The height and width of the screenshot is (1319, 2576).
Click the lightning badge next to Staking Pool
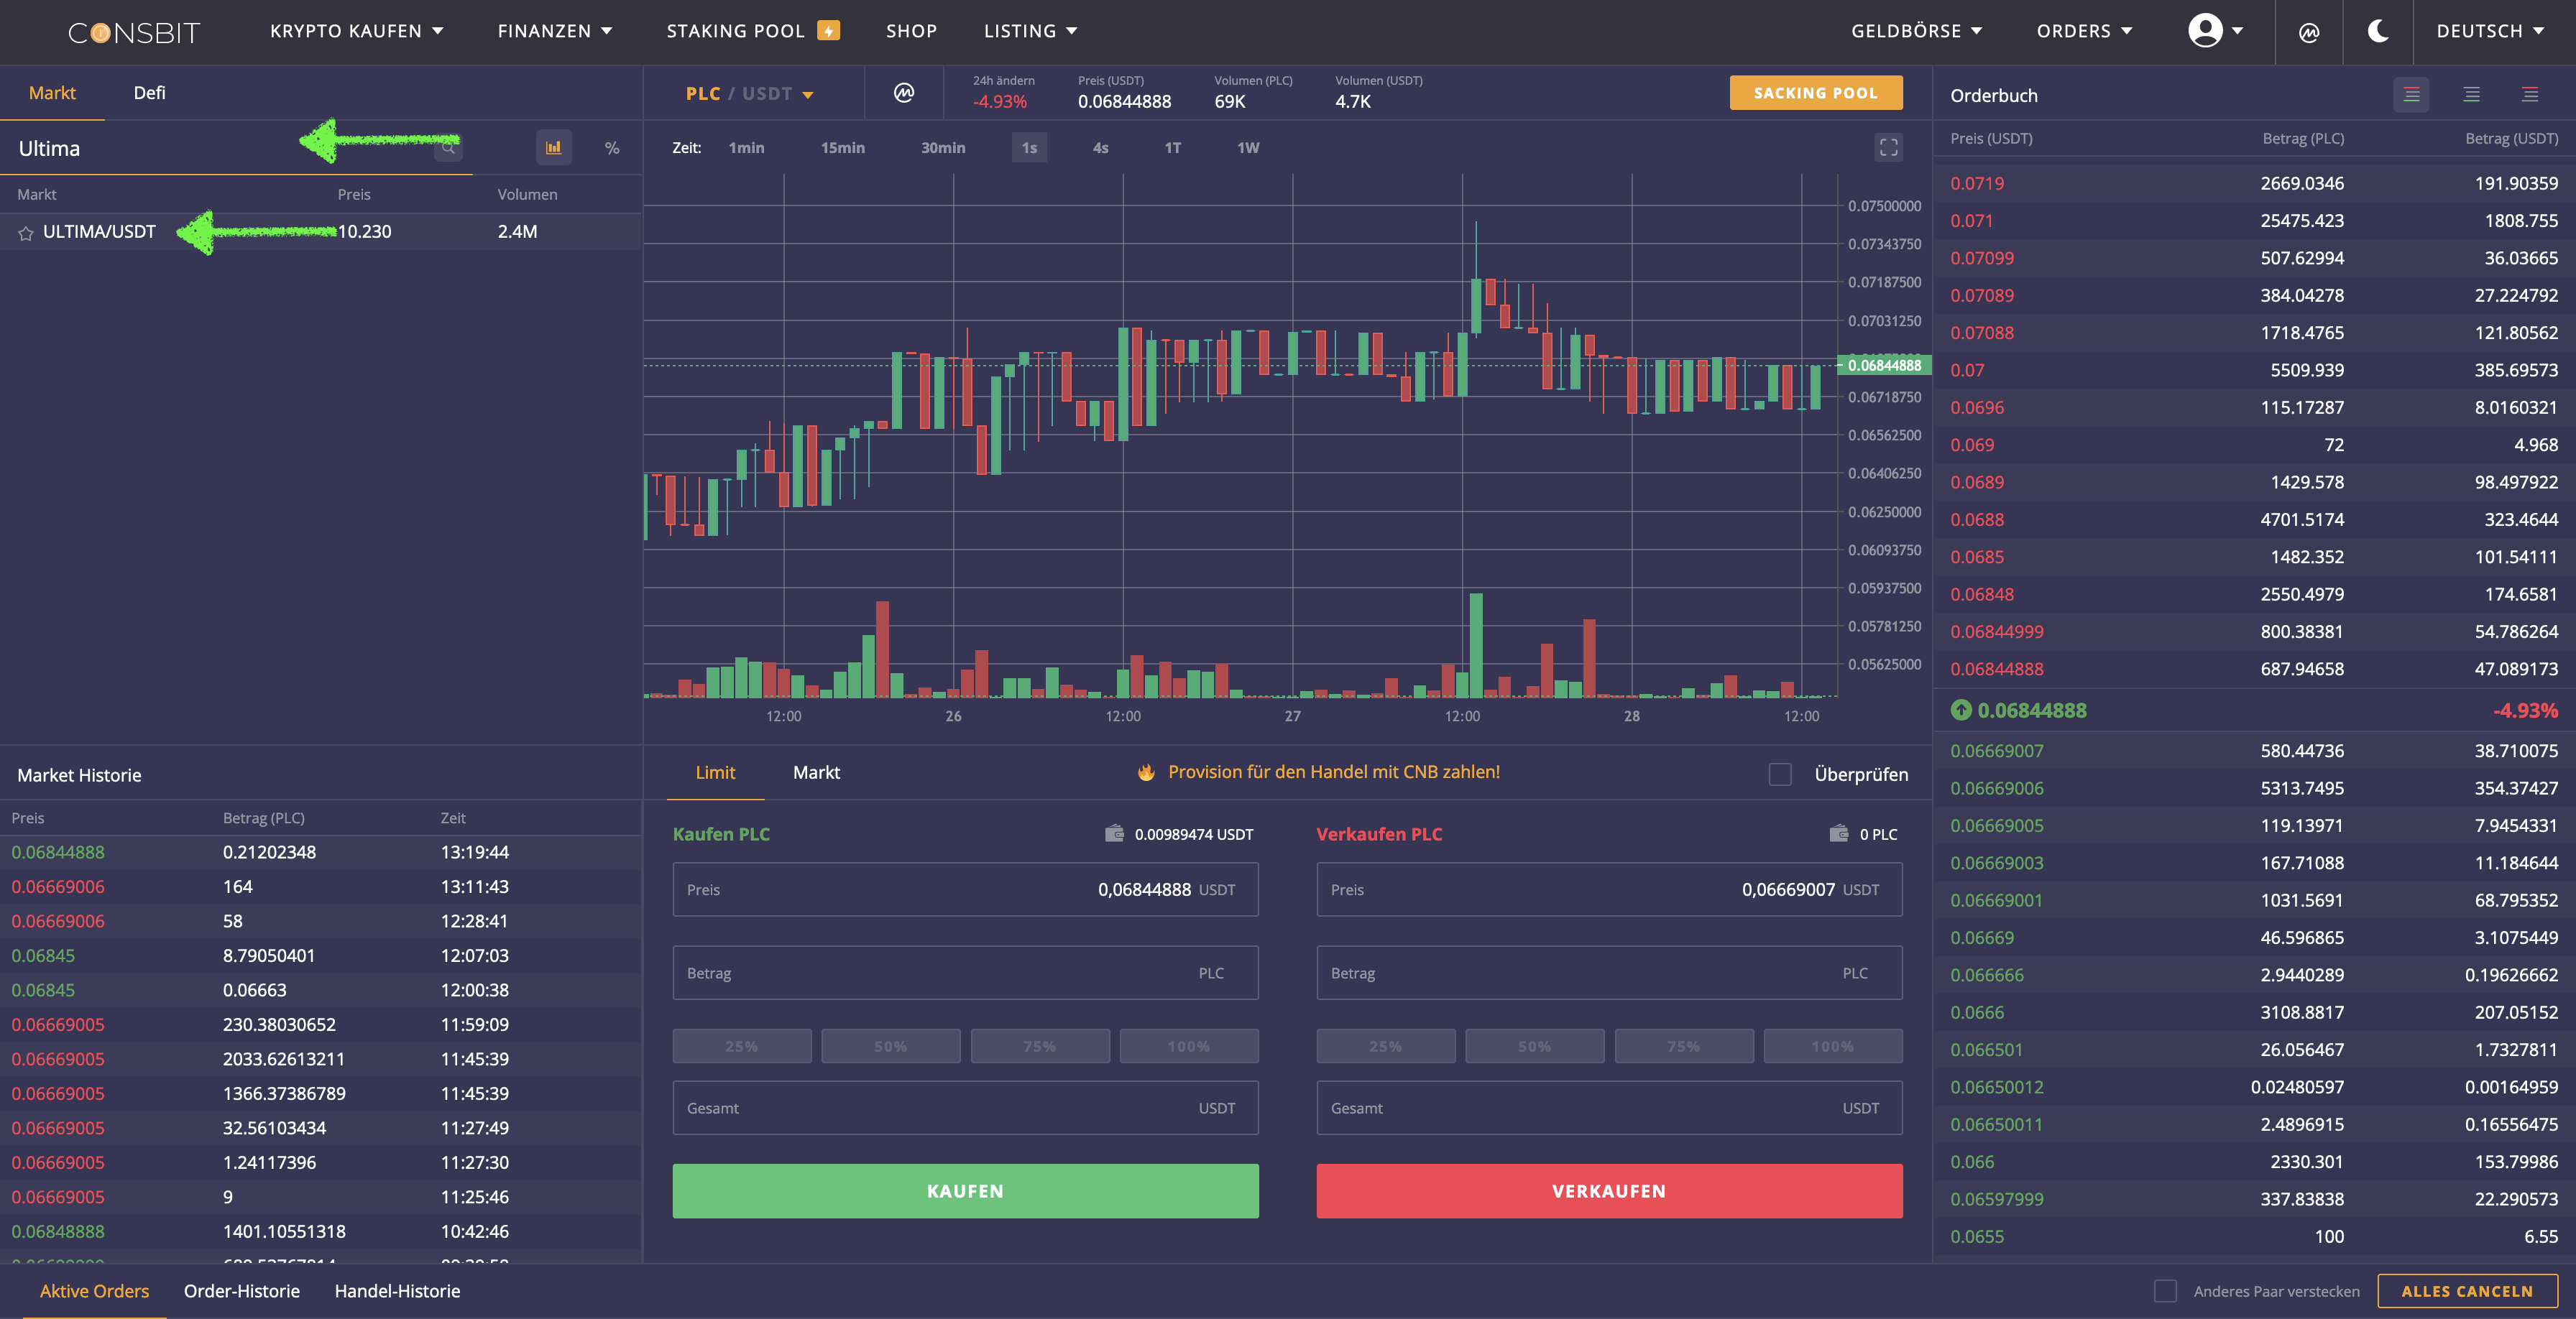[828, 31]
